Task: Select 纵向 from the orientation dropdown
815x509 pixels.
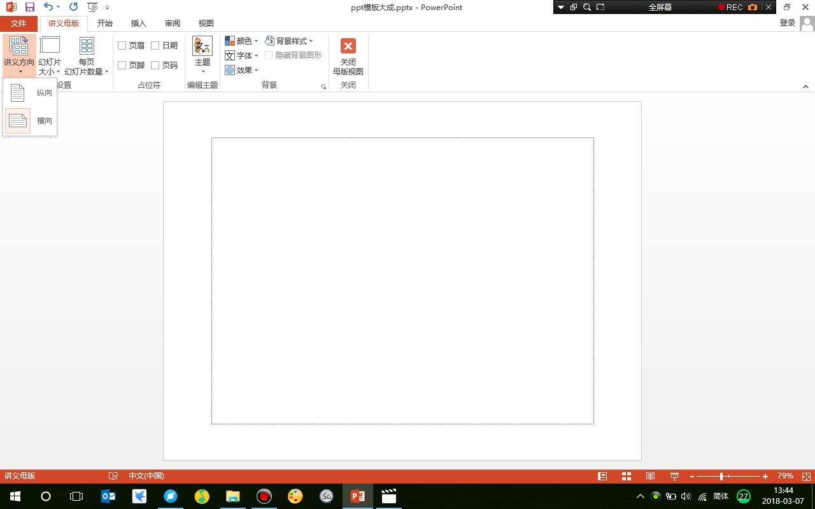Action: (29, 92)
